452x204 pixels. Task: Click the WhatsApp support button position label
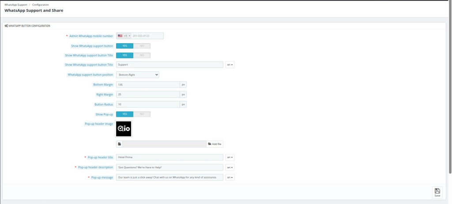click(x=90, y=75)
